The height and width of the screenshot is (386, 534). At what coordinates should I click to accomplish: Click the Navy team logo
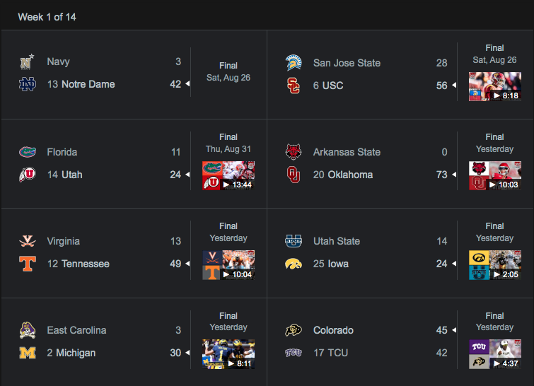27,62
